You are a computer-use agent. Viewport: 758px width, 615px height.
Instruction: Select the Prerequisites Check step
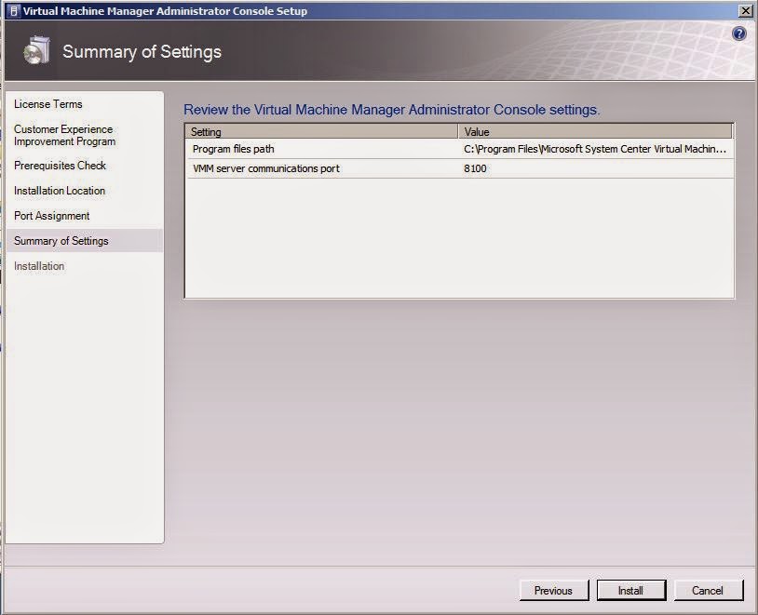click(x=60, y=166)
